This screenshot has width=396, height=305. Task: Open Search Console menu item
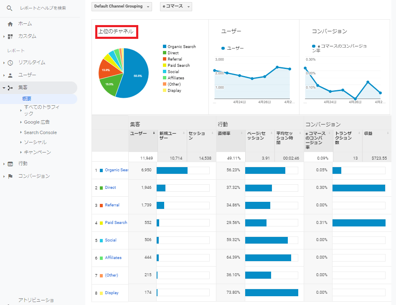41,132
